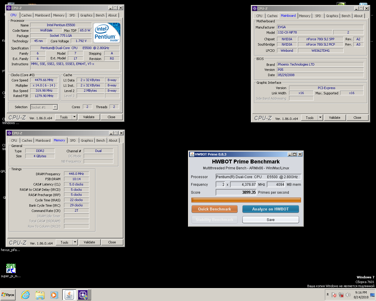The width and height of the screenshot is (376, 301).
Task: Click the greyed Stability Benchmark button
Action: pyautogui.click(x=214, y=220)
